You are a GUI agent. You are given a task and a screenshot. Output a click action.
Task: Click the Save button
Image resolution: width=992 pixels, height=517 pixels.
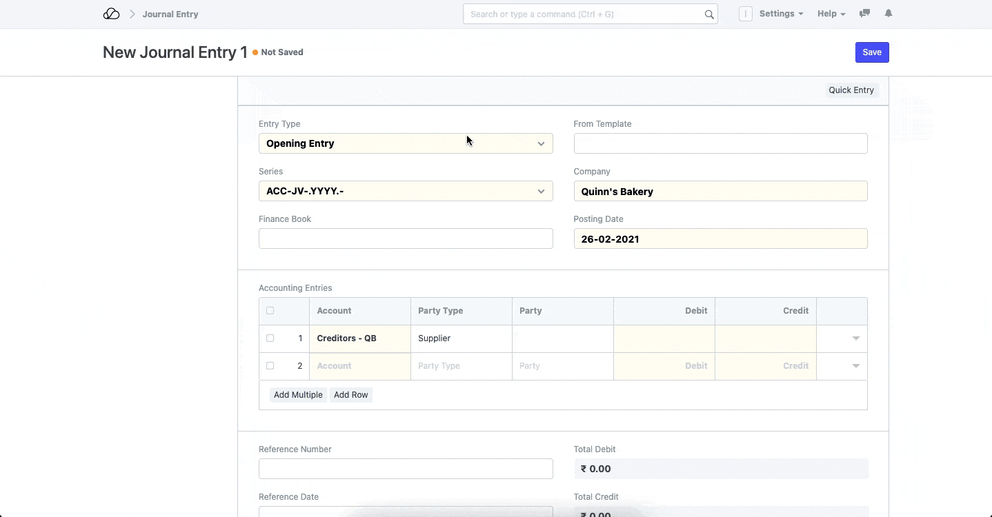click(x=872, y=52)
